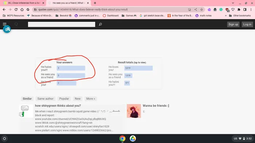Open the Other bookmarks folder
Image resolution: width=255 pixels, height=143 pixels.
pyautogui.click(x=240, y=16)
